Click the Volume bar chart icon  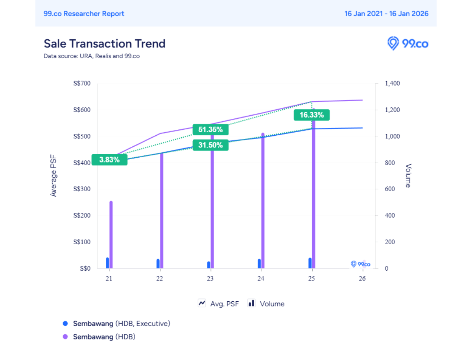point(251,303)
